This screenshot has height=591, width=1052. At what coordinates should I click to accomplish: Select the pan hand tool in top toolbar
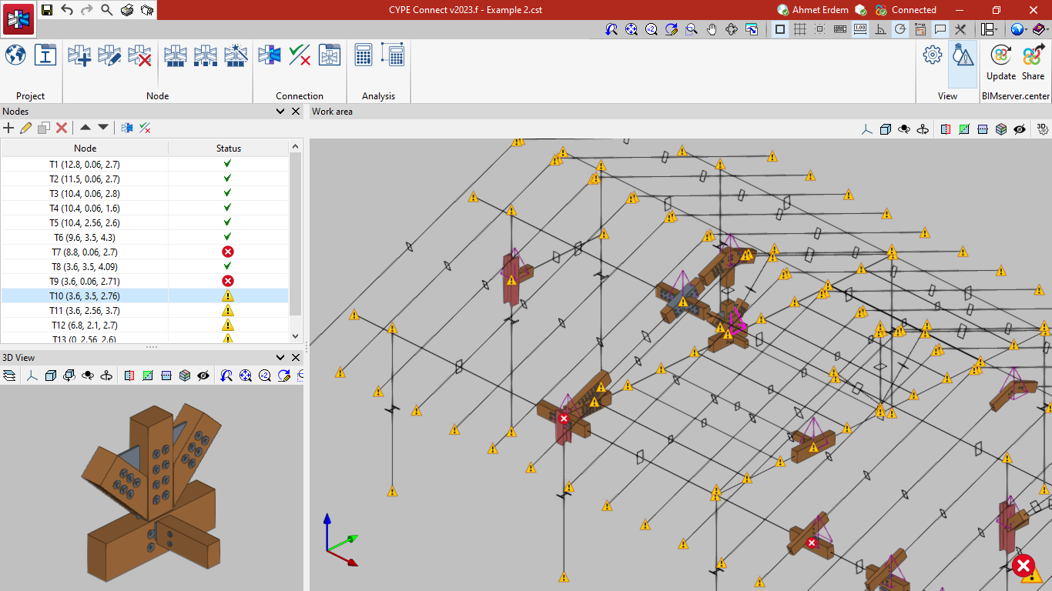tap(712, 29)
